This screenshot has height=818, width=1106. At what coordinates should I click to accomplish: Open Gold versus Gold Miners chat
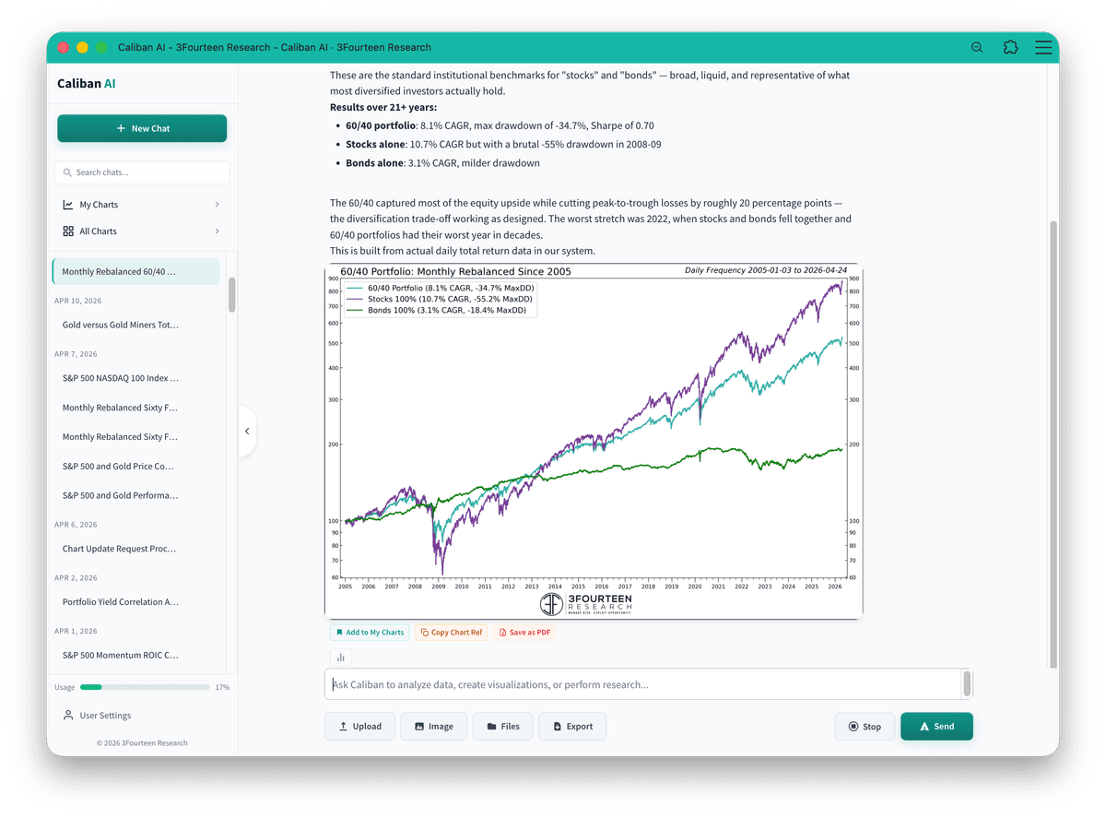coord(136,325)
